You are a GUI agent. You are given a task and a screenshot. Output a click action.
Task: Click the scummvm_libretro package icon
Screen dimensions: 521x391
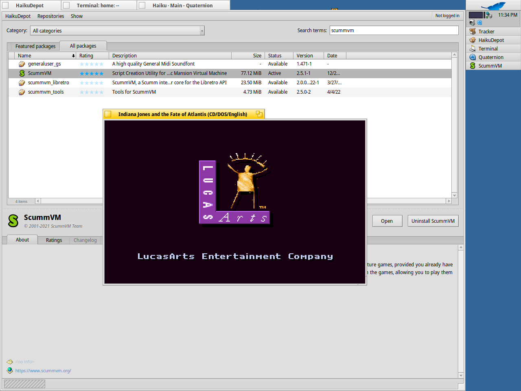click(22, 83)
